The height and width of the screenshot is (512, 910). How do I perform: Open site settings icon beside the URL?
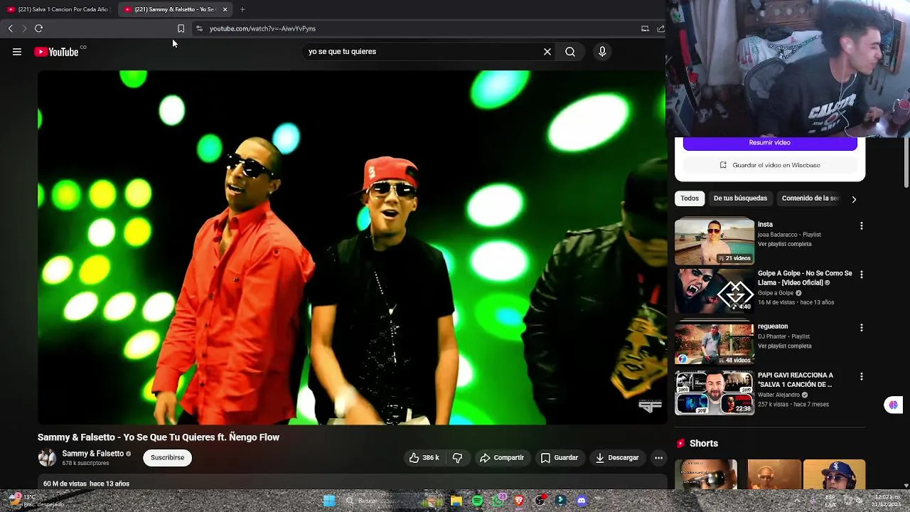pyautogui.click(x=199, y=28)
